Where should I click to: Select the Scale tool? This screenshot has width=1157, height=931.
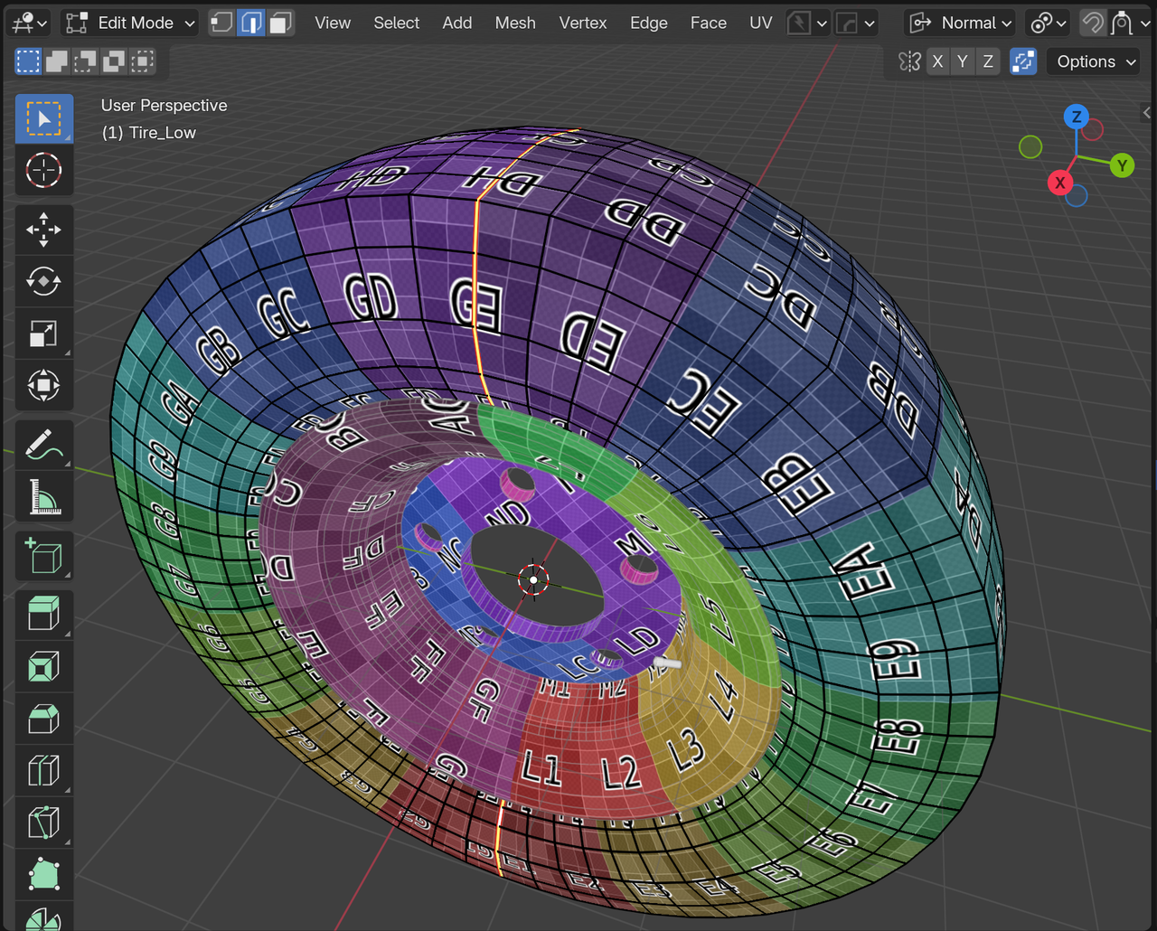43,334
